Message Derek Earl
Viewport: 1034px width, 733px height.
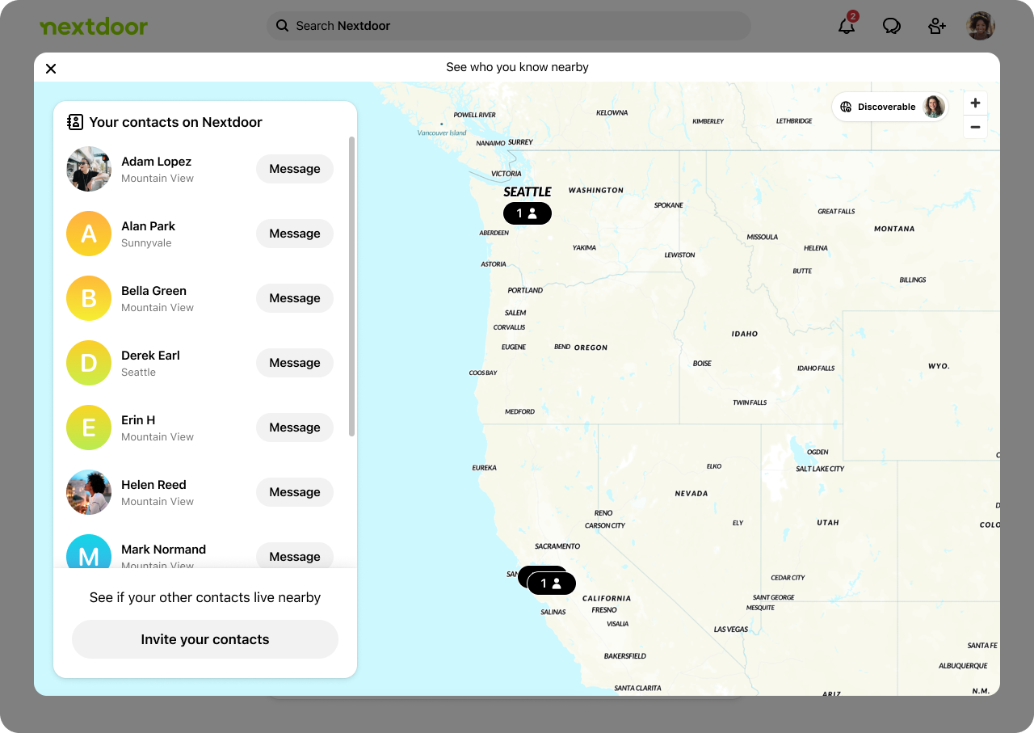pos(294,363)
